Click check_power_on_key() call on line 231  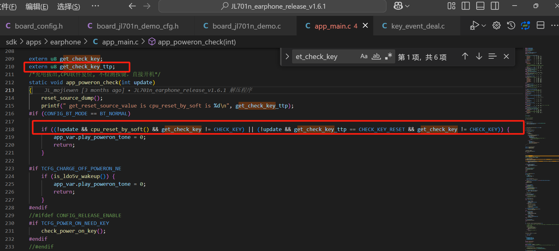click(x=73, y=231)
